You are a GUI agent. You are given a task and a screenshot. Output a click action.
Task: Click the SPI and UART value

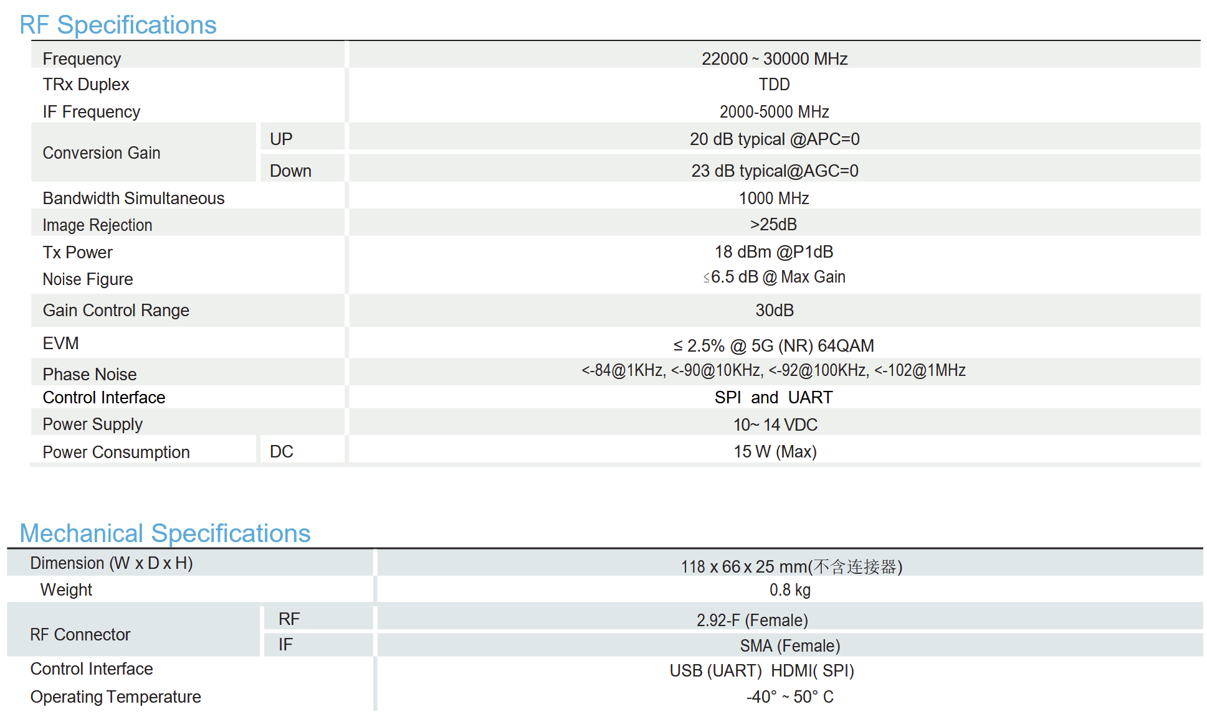(x=773, y=397)
